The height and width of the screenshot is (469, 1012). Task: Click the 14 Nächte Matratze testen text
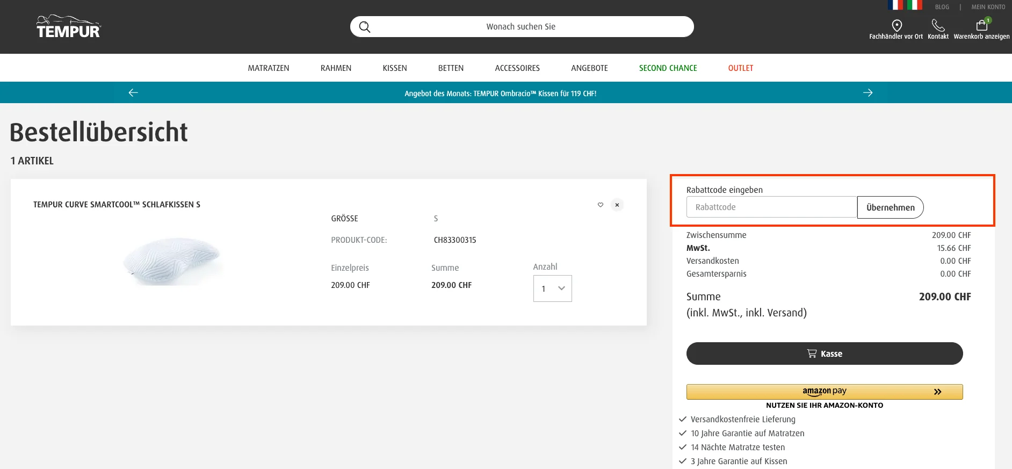[x=738, y=448]
